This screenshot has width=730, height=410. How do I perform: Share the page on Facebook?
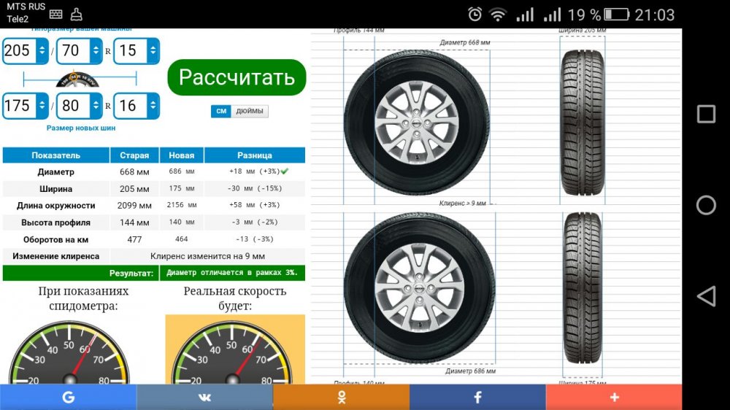477,397
